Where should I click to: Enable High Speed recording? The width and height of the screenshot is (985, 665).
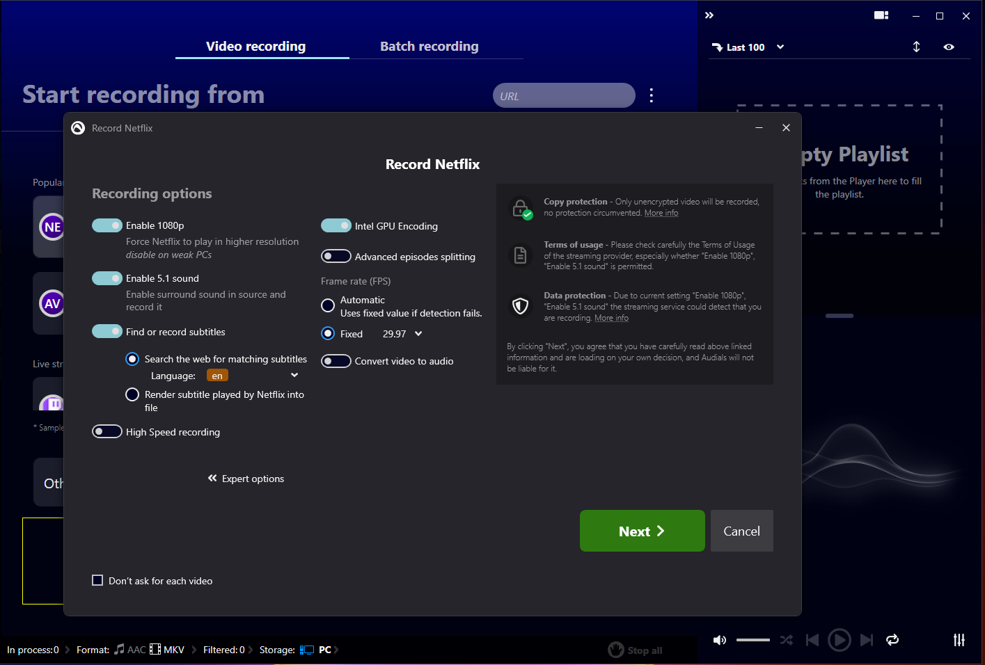click(x=107, y=432)
